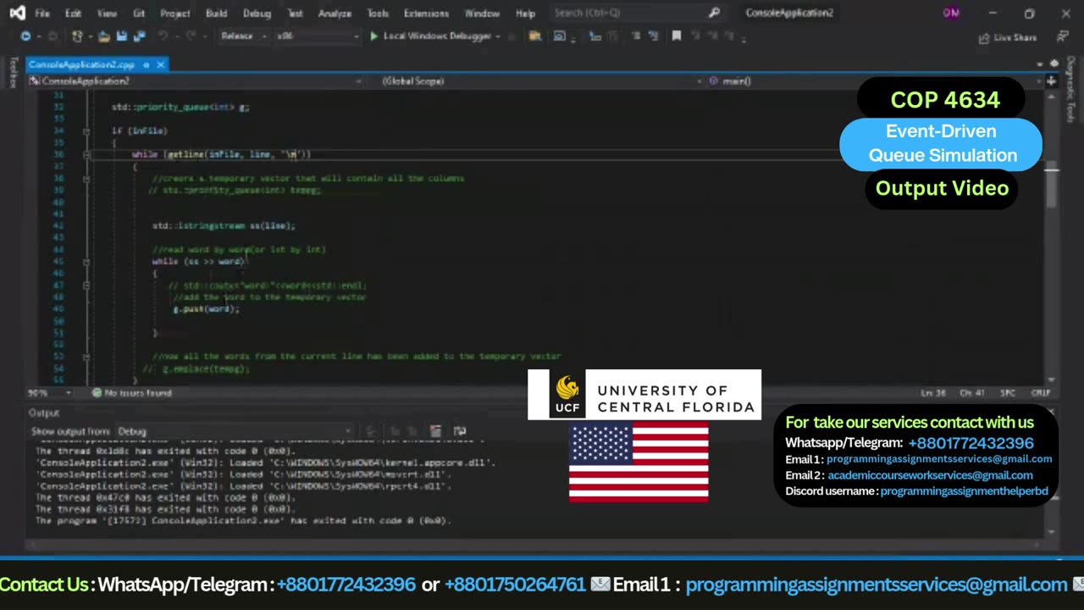Expand the Local Windows Debugger dropdown arrow

[x=499, y=36]
